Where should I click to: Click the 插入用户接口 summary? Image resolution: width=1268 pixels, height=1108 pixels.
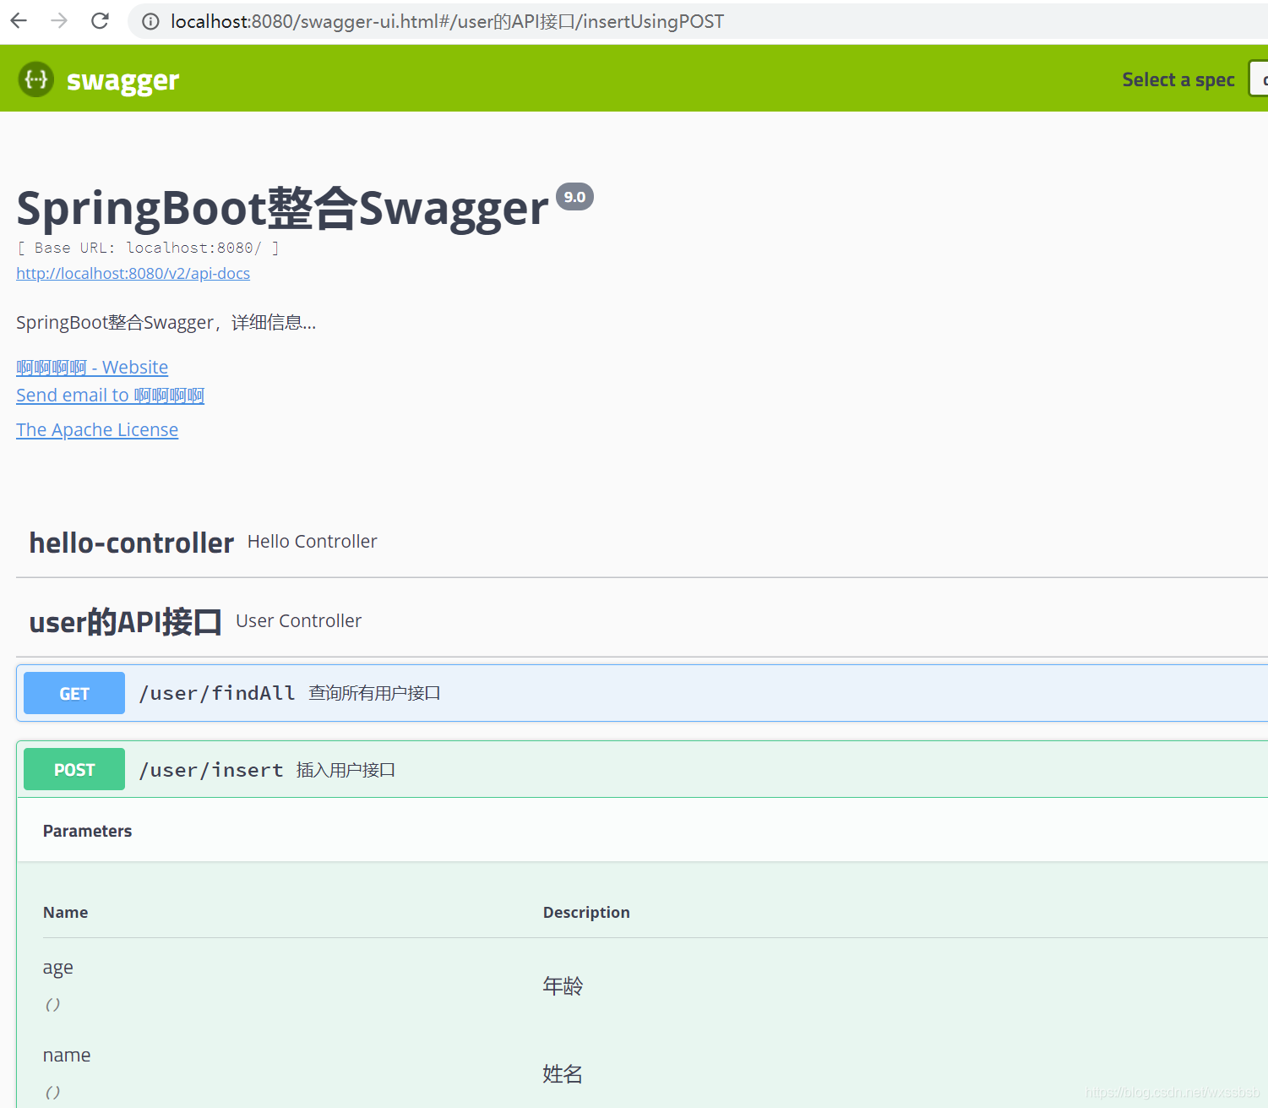point(346,770)
